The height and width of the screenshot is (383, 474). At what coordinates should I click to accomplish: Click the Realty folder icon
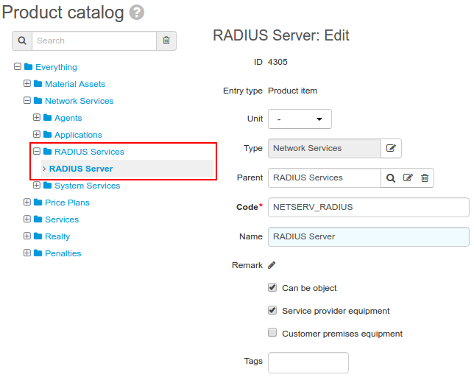[x=38, y=236]
